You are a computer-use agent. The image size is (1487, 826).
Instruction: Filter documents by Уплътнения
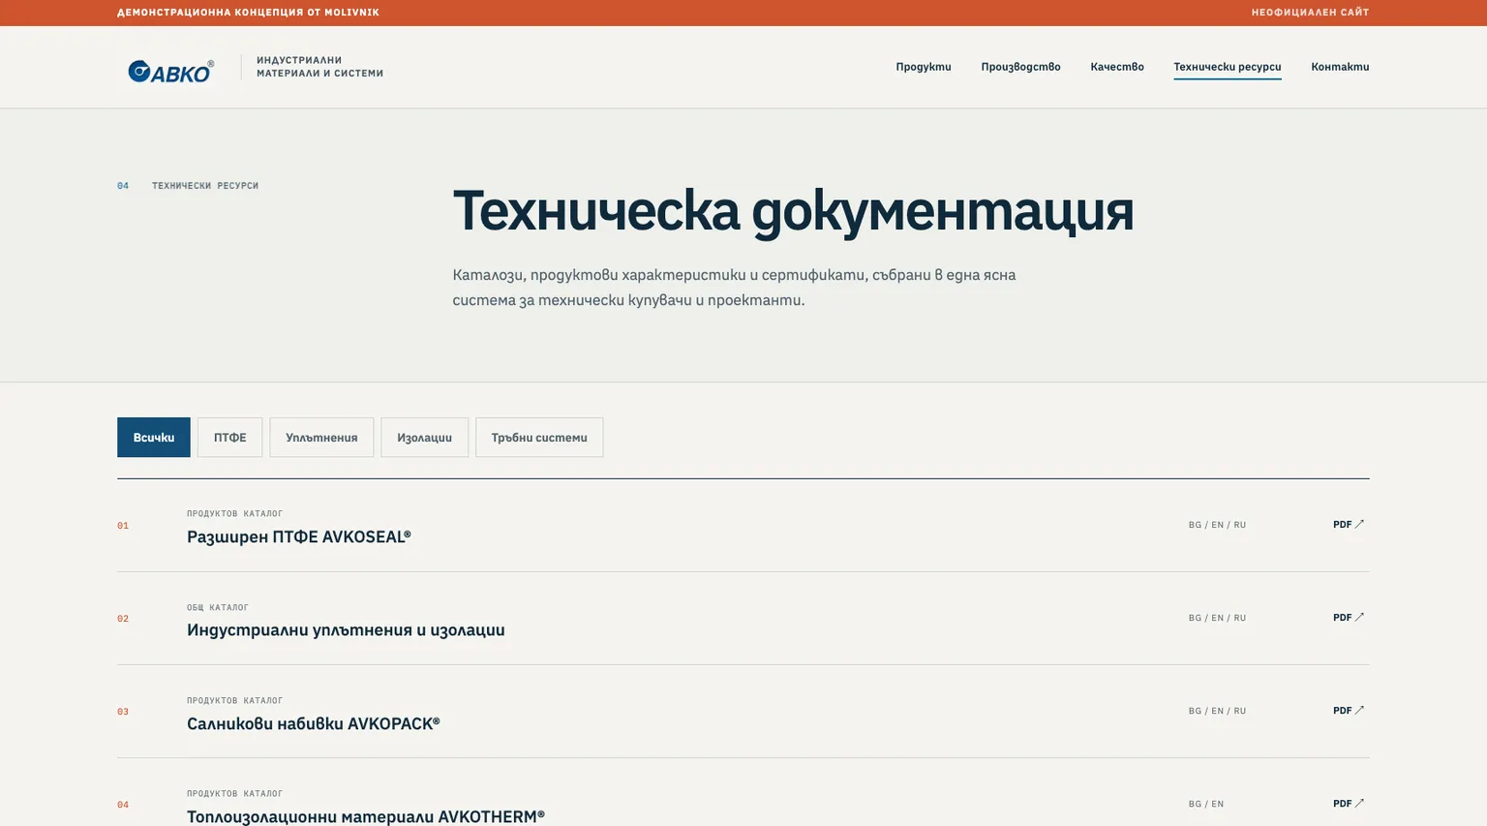321,438
